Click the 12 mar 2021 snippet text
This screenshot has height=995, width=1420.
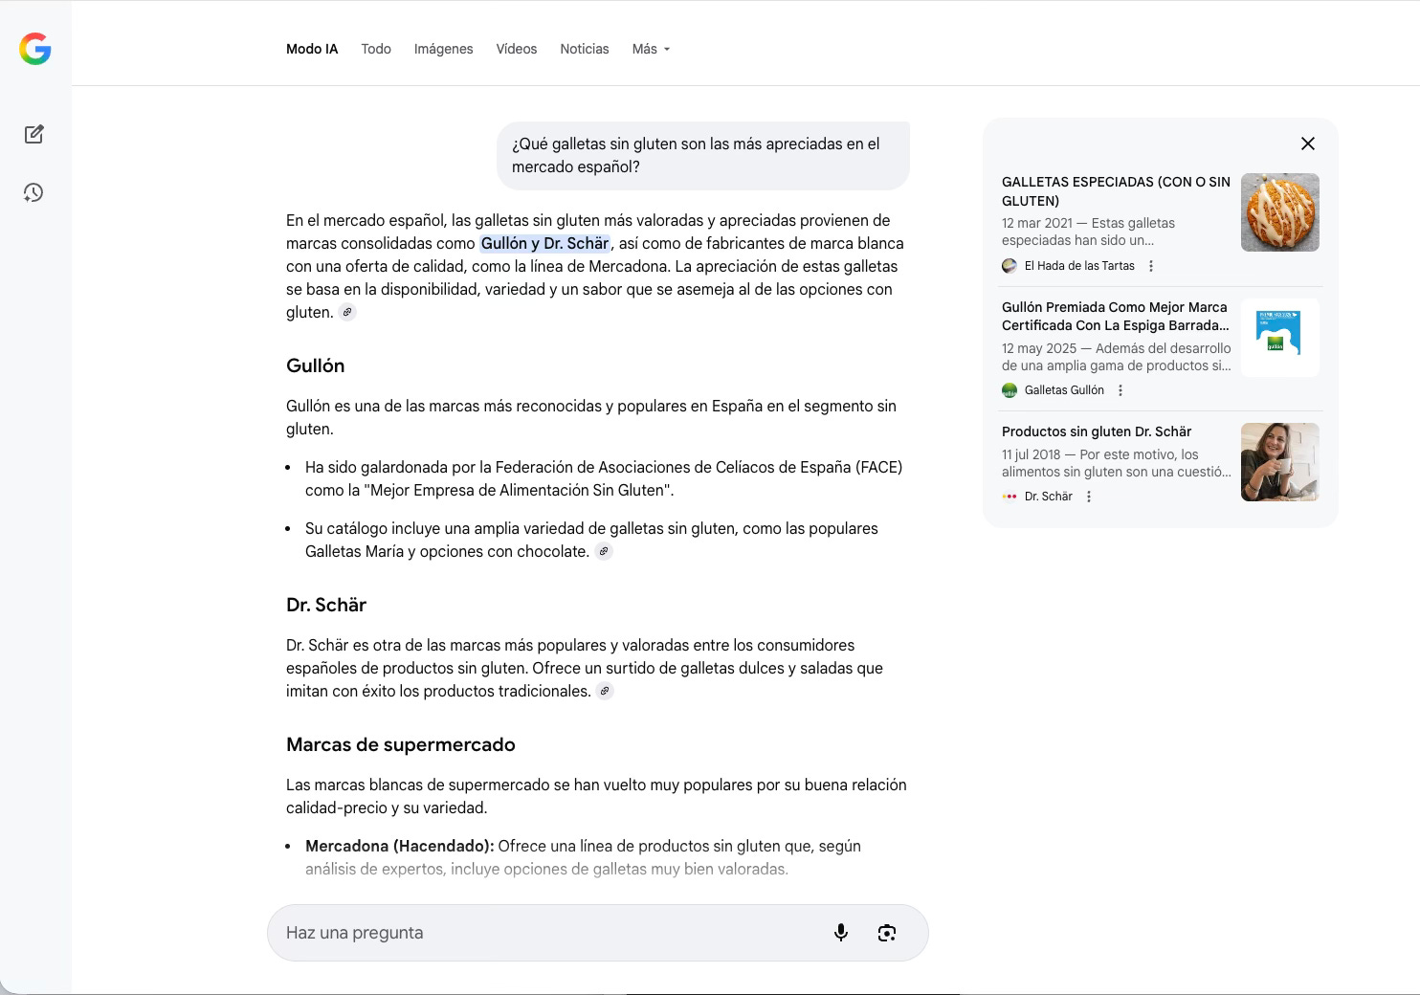1088,232
